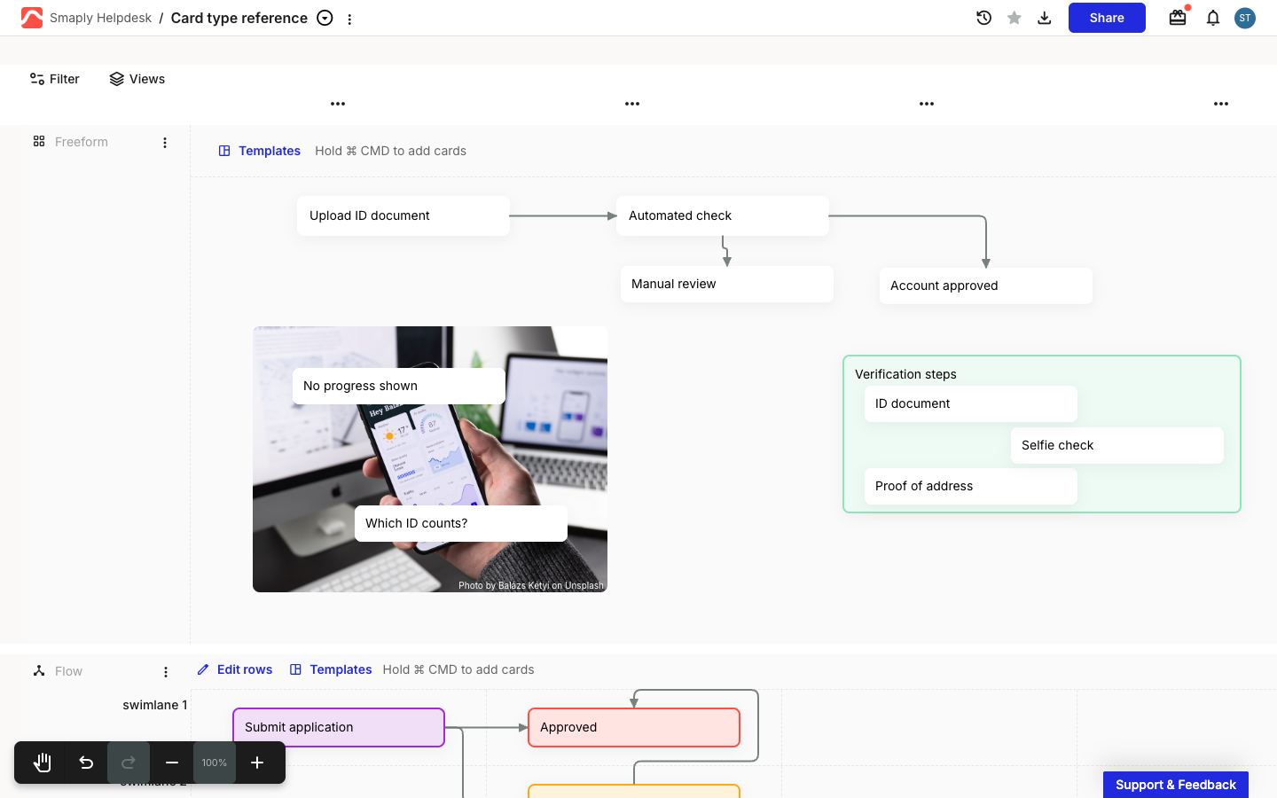The height and width of the screenshot is (798, 1277).
Task: Zoom out with the minus button
Action: click(172, 763)
